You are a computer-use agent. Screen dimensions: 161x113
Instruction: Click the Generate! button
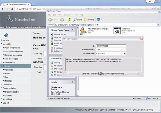point(103,74)
